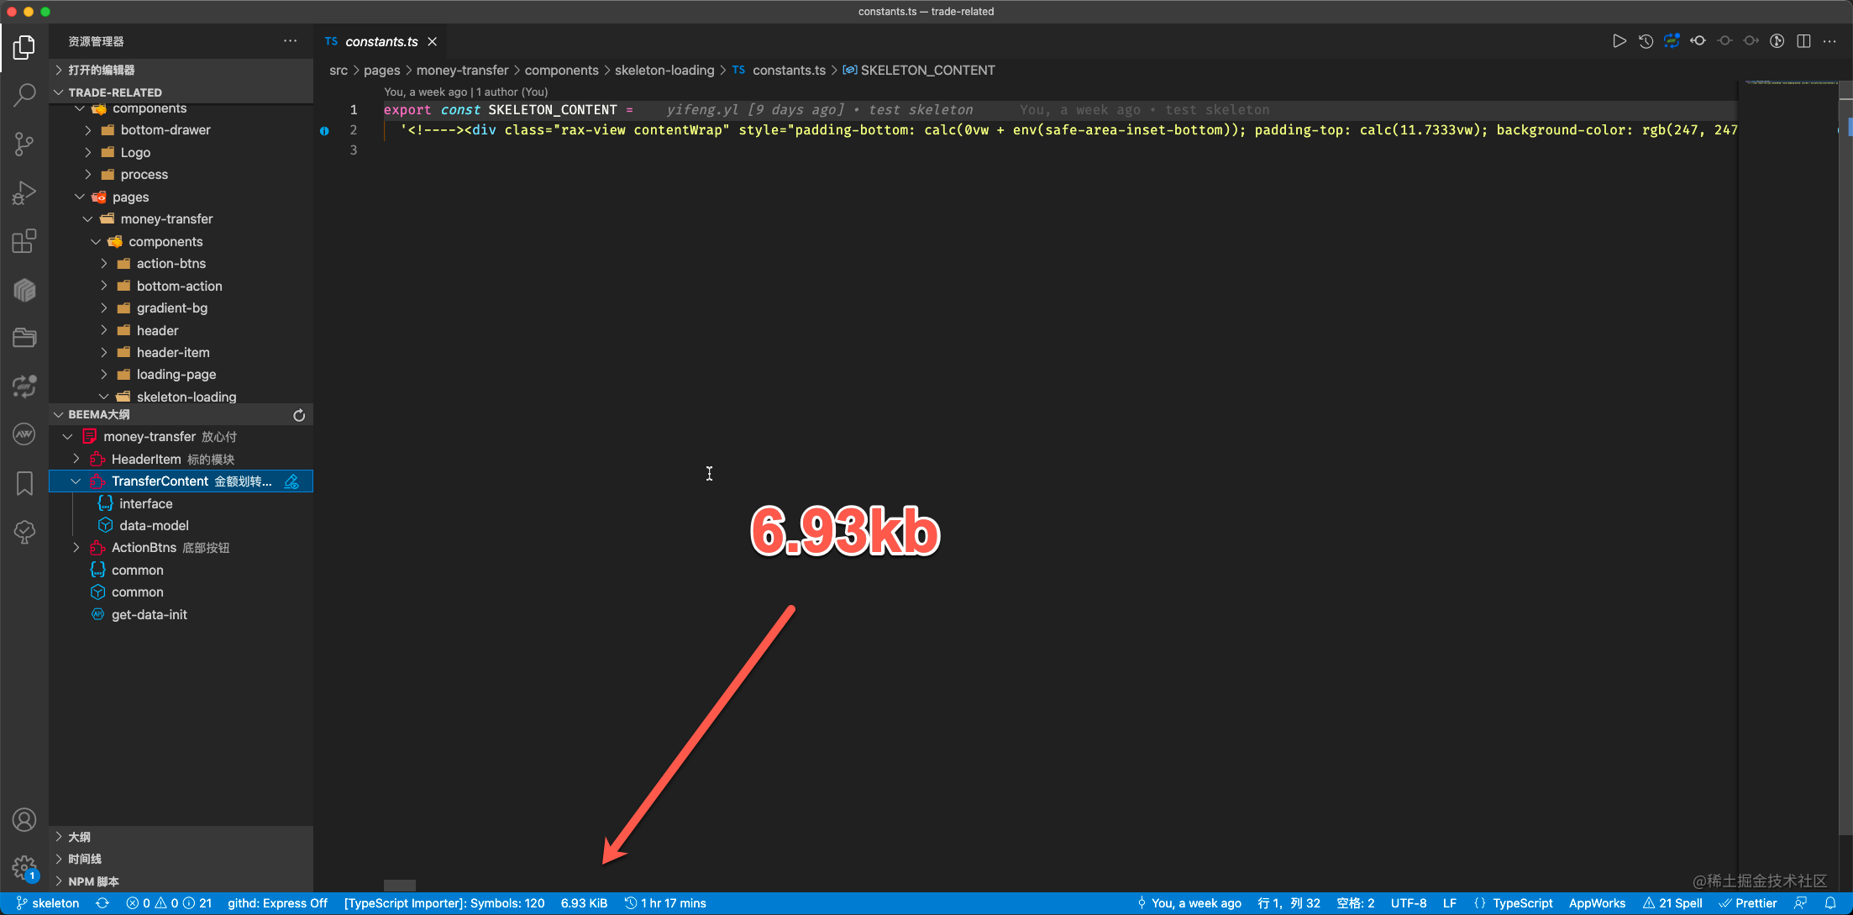Click the 1 hr 17 mins timer status
Viewport: 1853px width, 915px height.
click(x=665, y=903)
